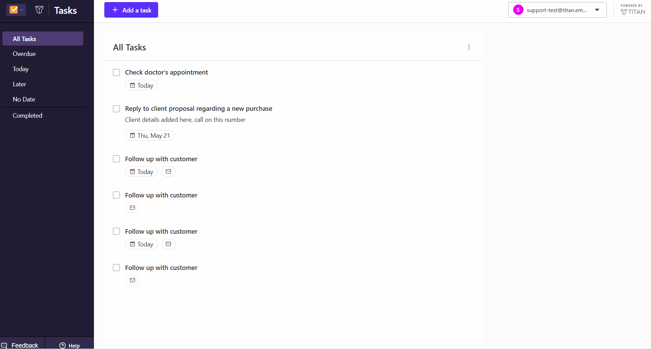This screenshot has width=651, height=349.
Task: Open linked email icon on last task
Action: 132,280
